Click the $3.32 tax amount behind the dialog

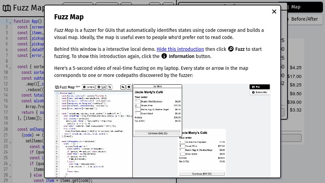pos(296,110)
